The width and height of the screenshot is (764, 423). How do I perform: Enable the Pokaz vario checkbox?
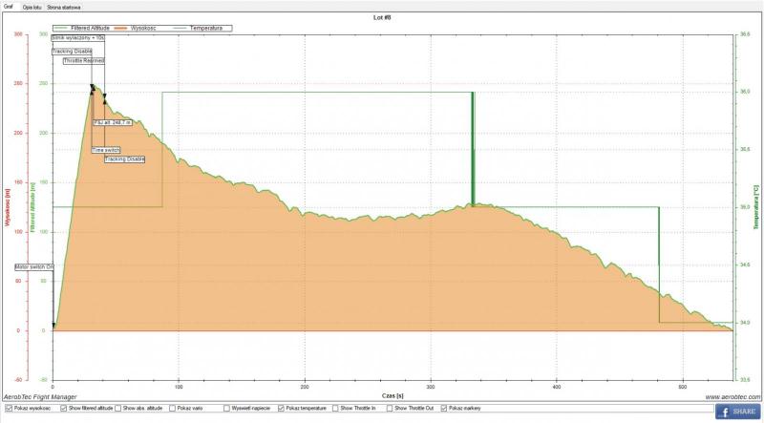[x=172, y=408]
